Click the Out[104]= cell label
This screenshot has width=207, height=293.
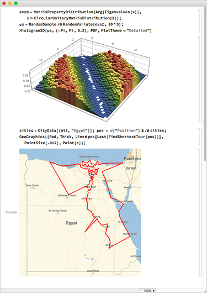click(x=11, y=212)
